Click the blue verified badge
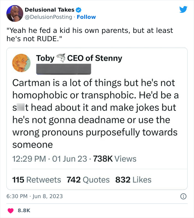The height and width of the screenshot is (218, 194). coord(78,10)
